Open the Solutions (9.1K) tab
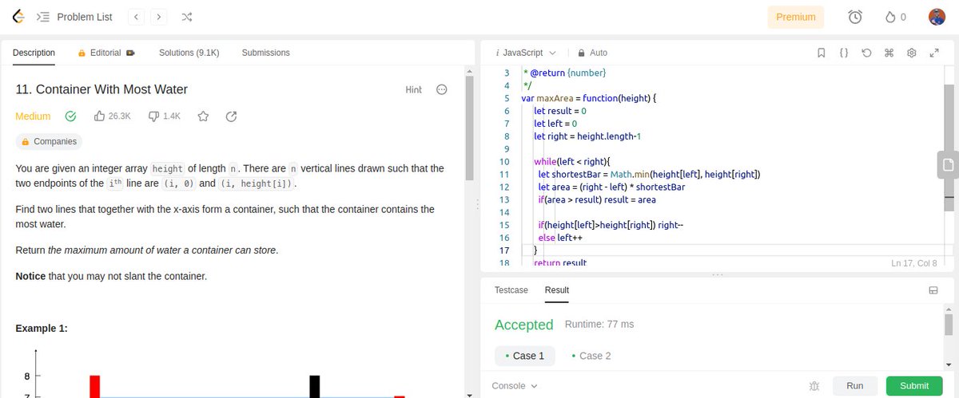Screen dimensions: 959x398 point(189,53)
